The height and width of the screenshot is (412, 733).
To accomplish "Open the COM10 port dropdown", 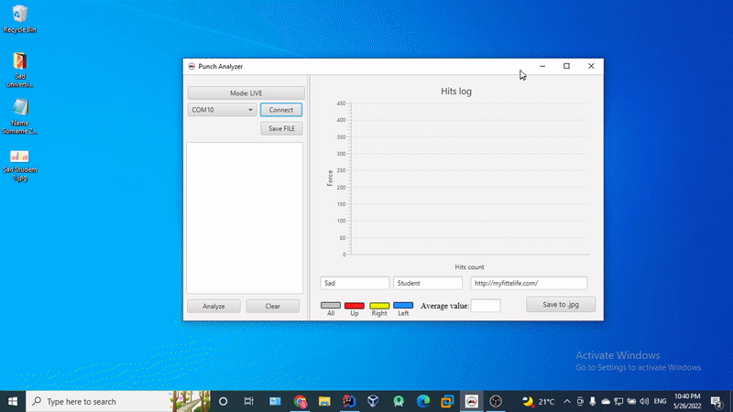I will click(222, 110).
